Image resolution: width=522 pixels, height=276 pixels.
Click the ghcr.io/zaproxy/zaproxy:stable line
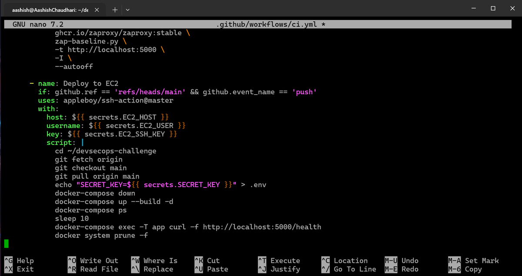(122, 33)
